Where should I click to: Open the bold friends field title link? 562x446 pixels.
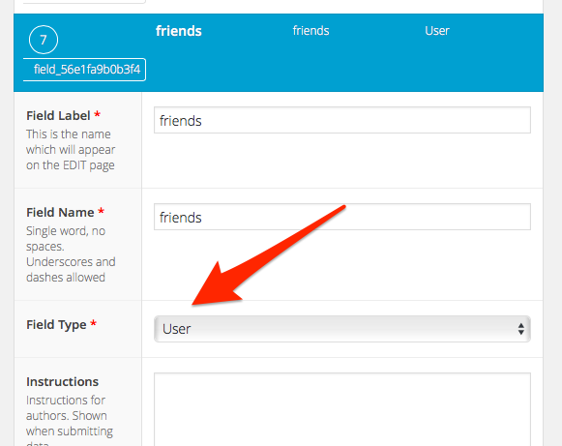(x=179, y=31)
